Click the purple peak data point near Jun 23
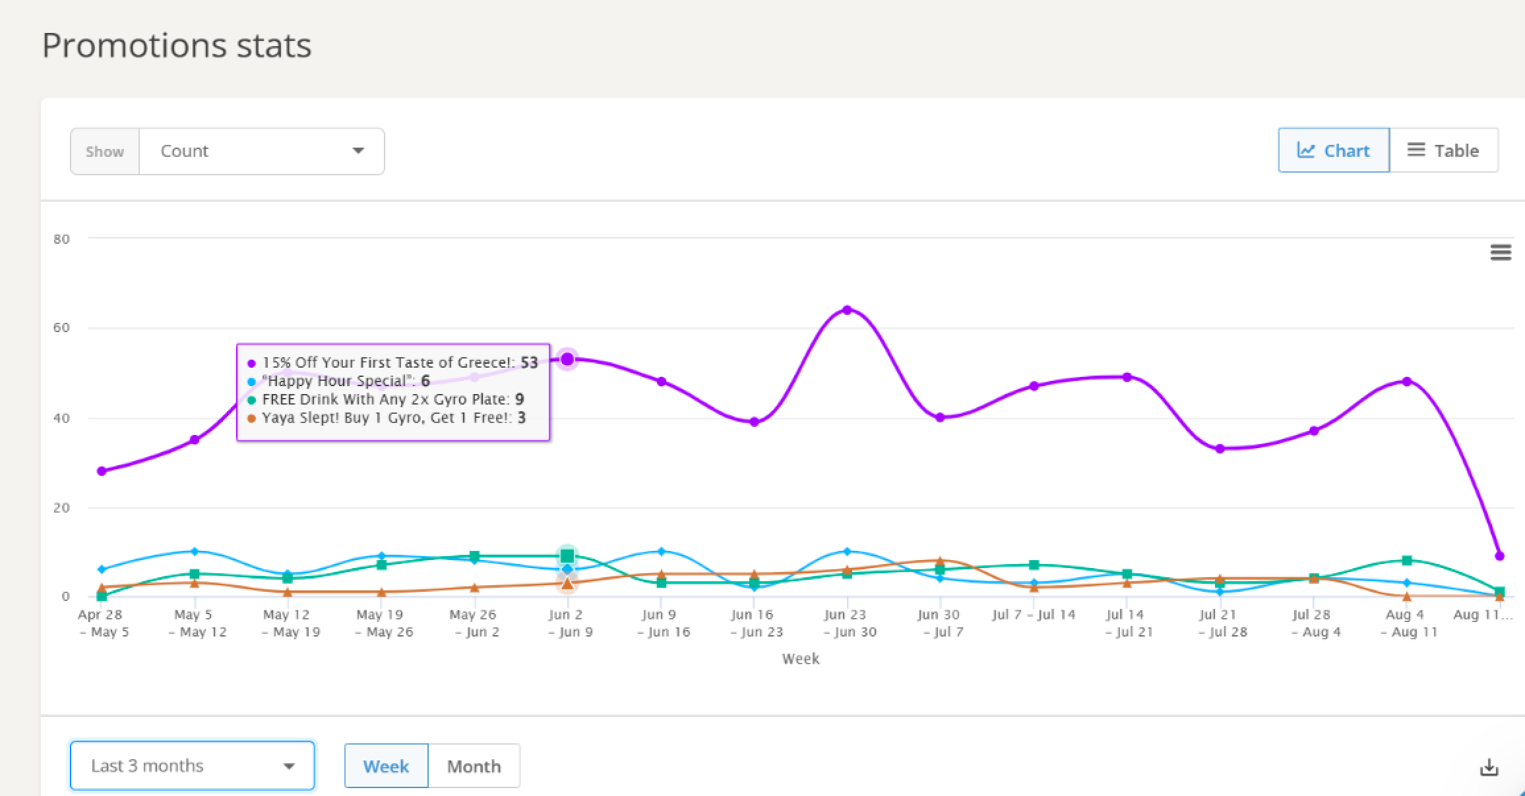Viewport: 1525px width, 796px height. pyautogui.click(x=848, y=308)
